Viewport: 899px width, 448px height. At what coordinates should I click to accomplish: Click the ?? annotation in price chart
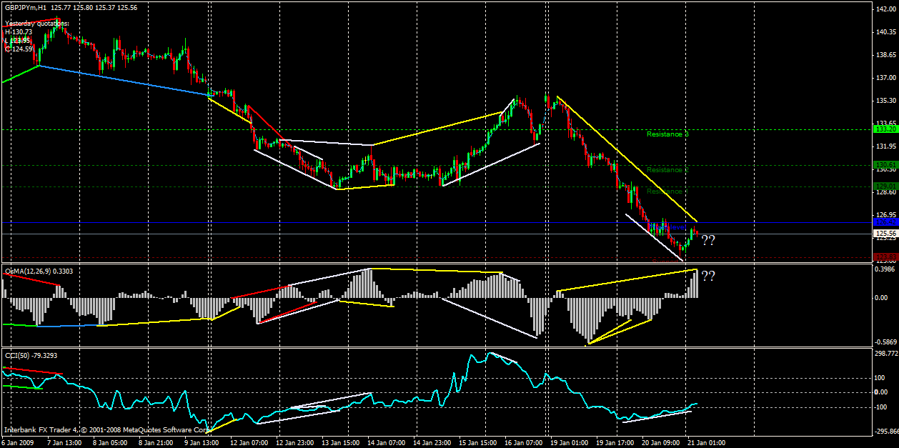point(708,241)
